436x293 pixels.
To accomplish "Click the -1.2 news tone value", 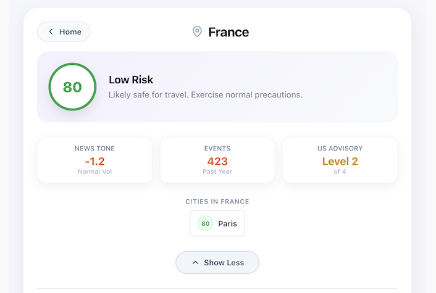I will [94, 162].
